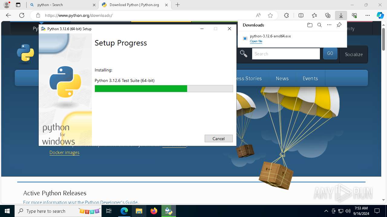The height and width of the screenshot is (217, 387).
Task: Close the Python Setup dialog
Action: (229, 29)
